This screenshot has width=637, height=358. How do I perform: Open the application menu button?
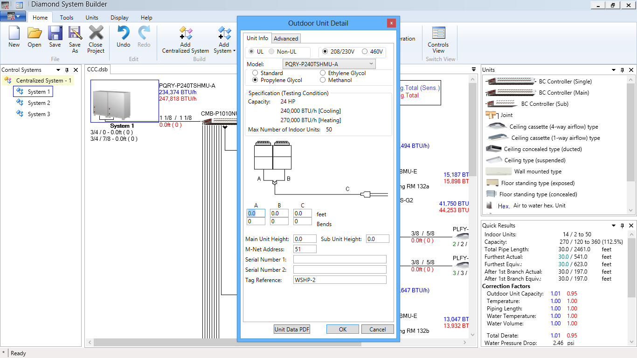(13, 16)
